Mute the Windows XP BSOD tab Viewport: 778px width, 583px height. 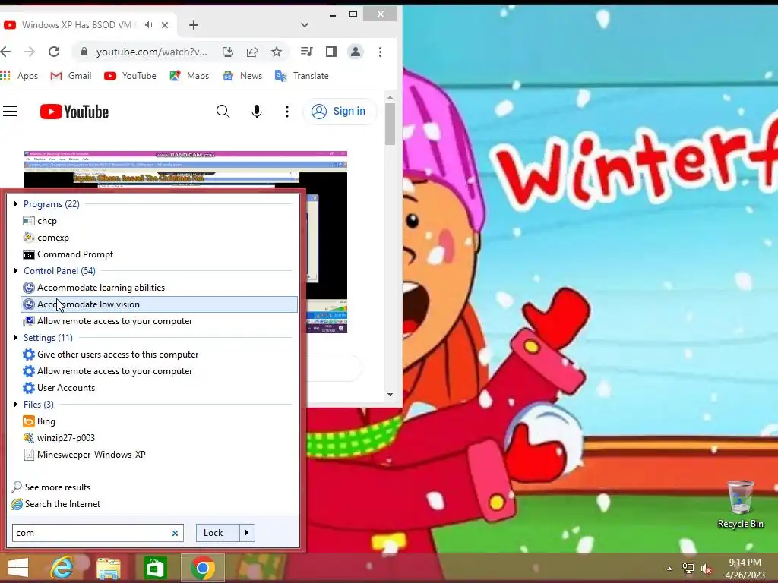click(x=148, y=25)
